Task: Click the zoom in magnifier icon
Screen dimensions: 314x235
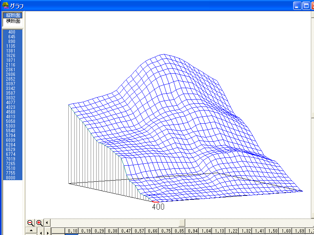Action: click(39, 222)
